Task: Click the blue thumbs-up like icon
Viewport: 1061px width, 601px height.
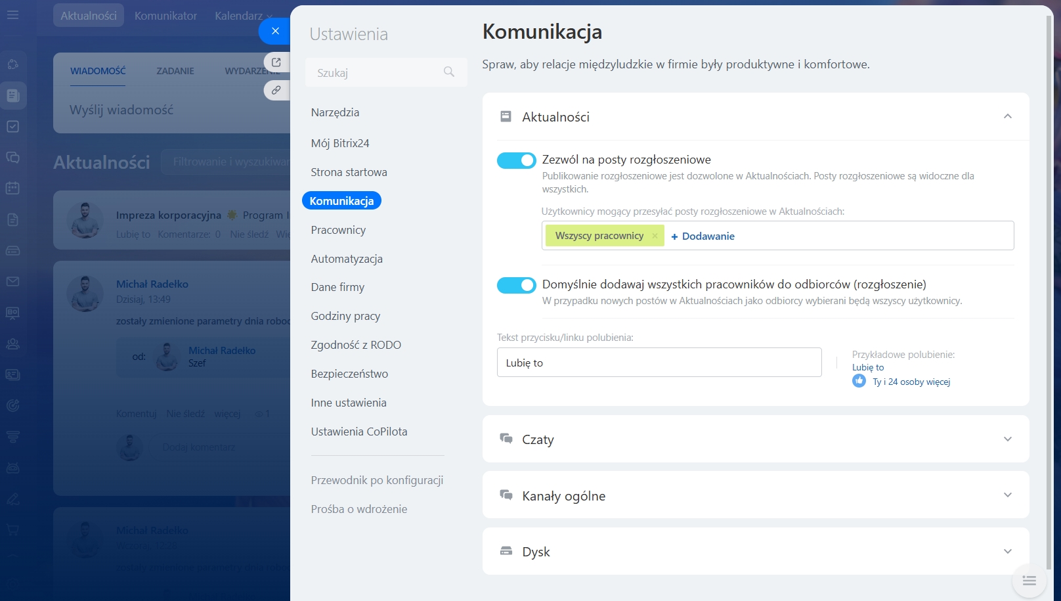Action: [859, 381]
